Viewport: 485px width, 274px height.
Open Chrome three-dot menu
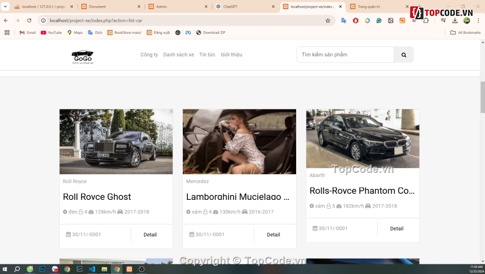[x=478, y=20]
